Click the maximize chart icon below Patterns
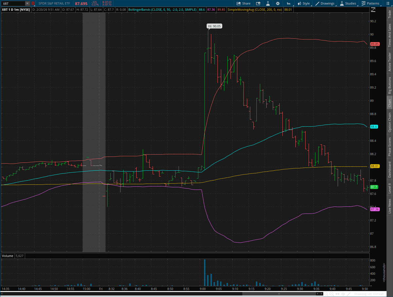 click(373, 10)
